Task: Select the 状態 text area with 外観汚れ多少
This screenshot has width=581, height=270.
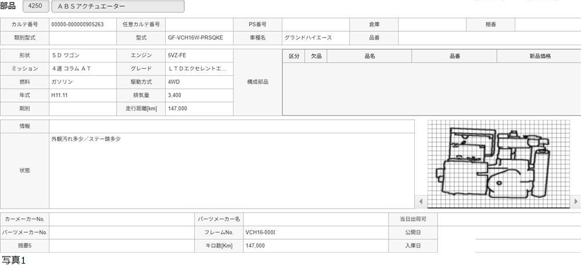Action: pyautogui.click(x=231, y=170)
